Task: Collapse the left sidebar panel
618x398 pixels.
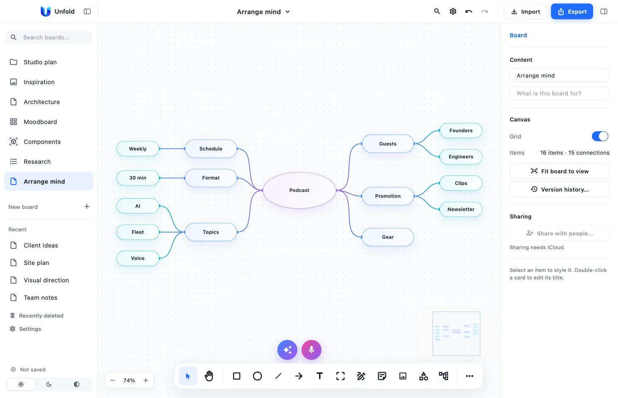Action: [87, 12]
